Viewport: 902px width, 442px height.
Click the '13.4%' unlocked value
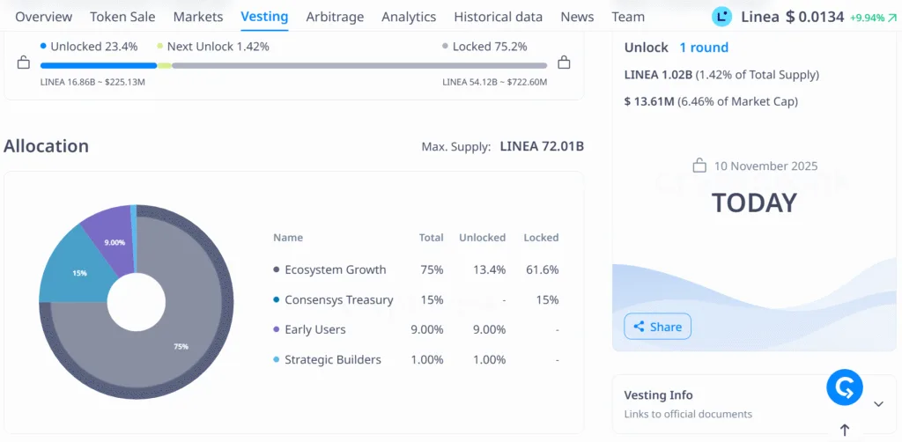[491, 269]
